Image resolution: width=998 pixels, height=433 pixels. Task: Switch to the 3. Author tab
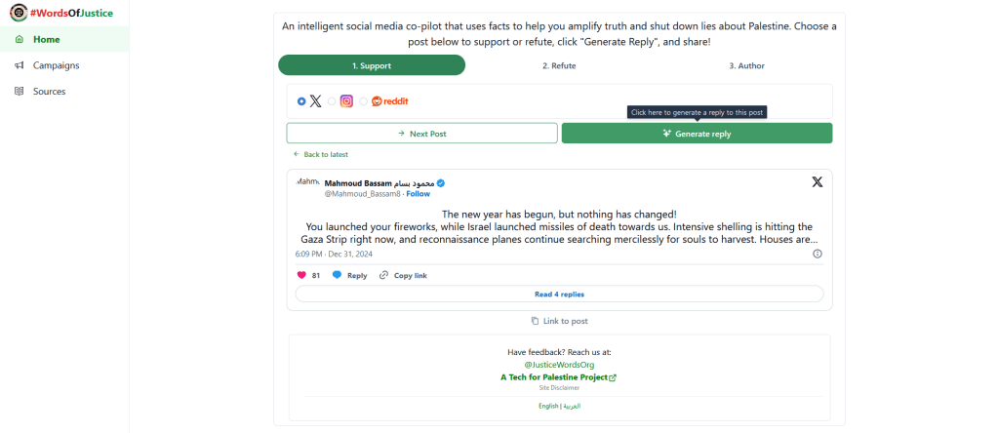click(746, 65)
